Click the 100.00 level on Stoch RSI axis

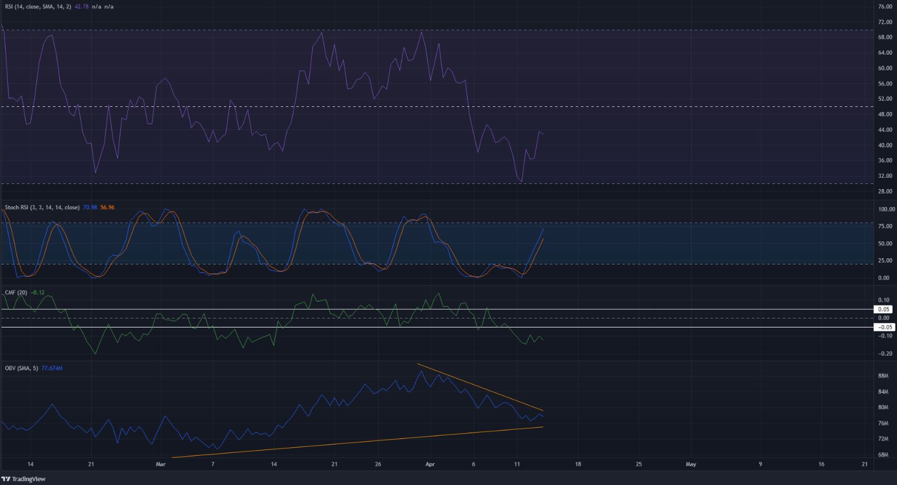coord(886,209)
